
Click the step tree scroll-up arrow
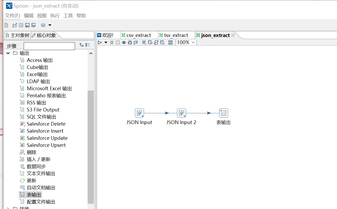pos(91,53)
